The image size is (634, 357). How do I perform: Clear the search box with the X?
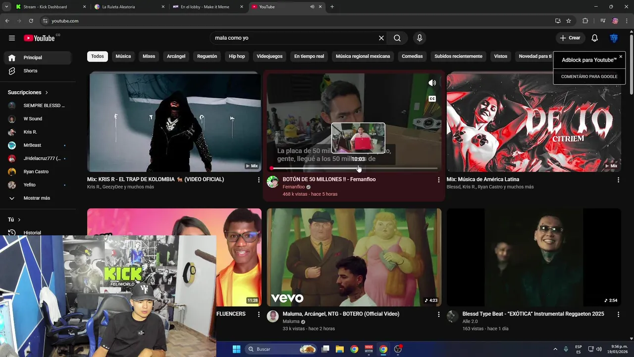(381, 38)
